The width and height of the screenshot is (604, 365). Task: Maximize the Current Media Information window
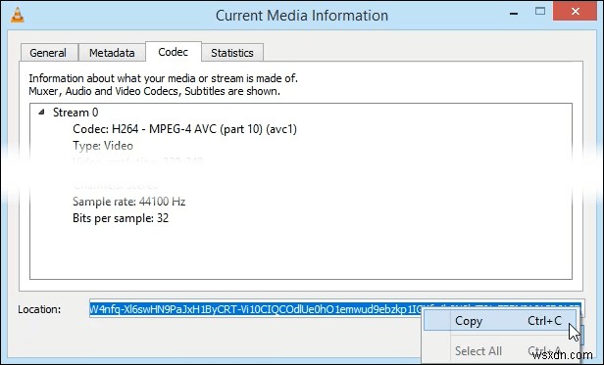(540, 12)
